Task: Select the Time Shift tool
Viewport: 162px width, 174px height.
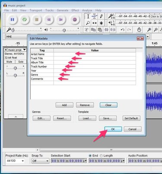Action: pyautogui.click(x=95, y=23)
